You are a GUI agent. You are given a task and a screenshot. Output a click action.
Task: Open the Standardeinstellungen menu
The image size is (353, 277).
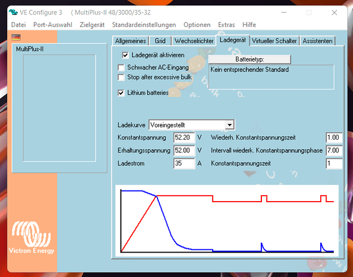pyautogui.click(x=144, y=25)
